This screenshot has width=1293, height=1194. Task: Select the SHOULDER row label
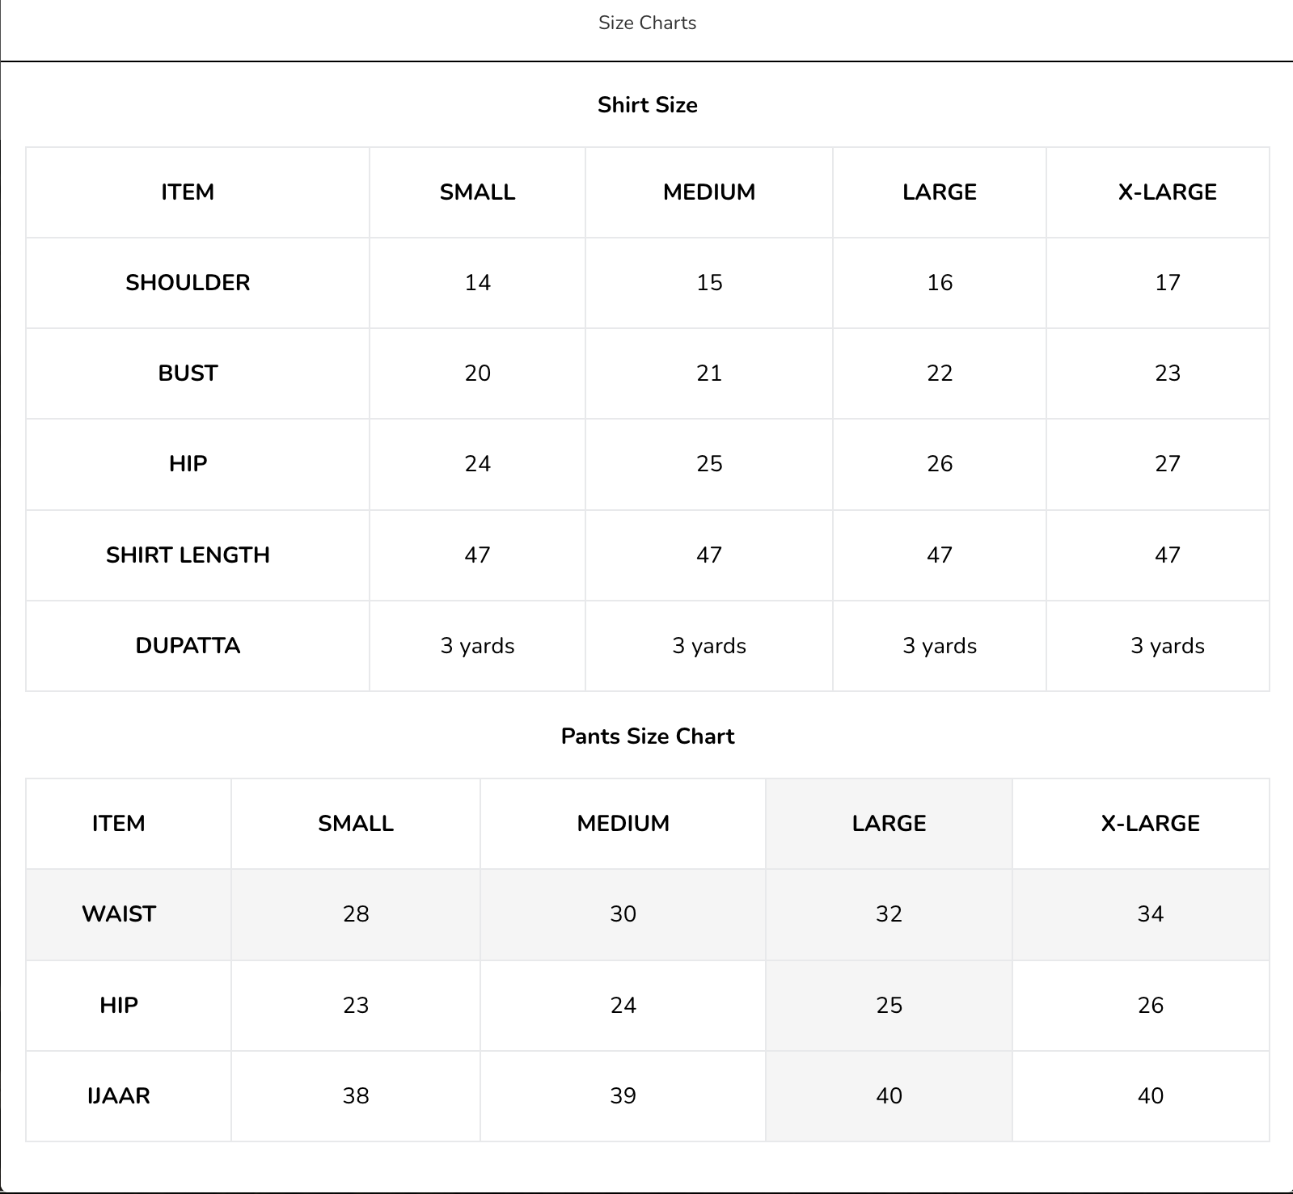188,283
